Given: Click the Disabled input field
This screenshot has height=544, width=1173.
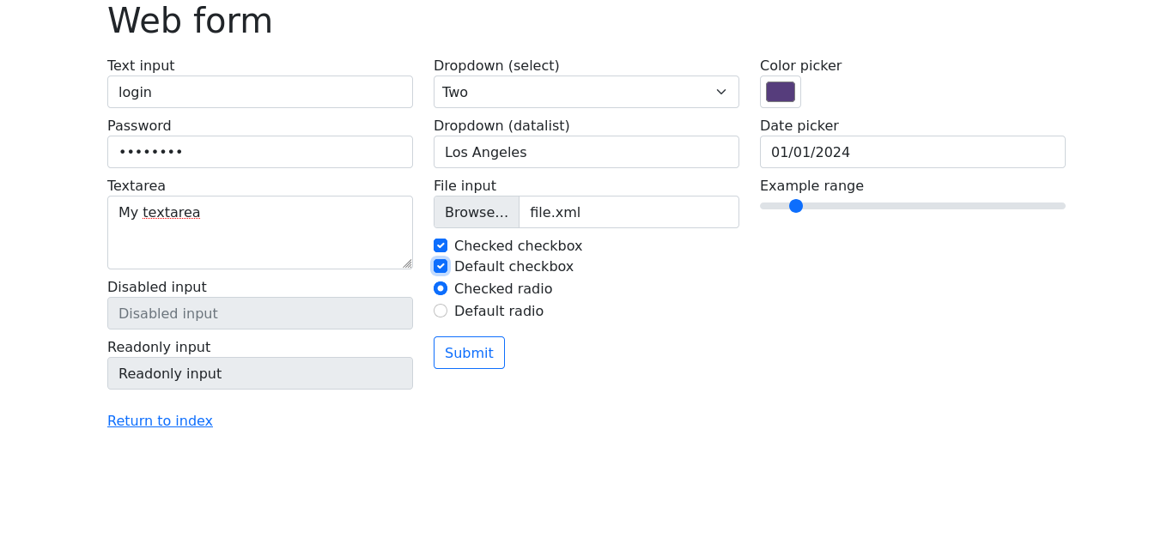Looking at the screenshot, I should (260, 313).
